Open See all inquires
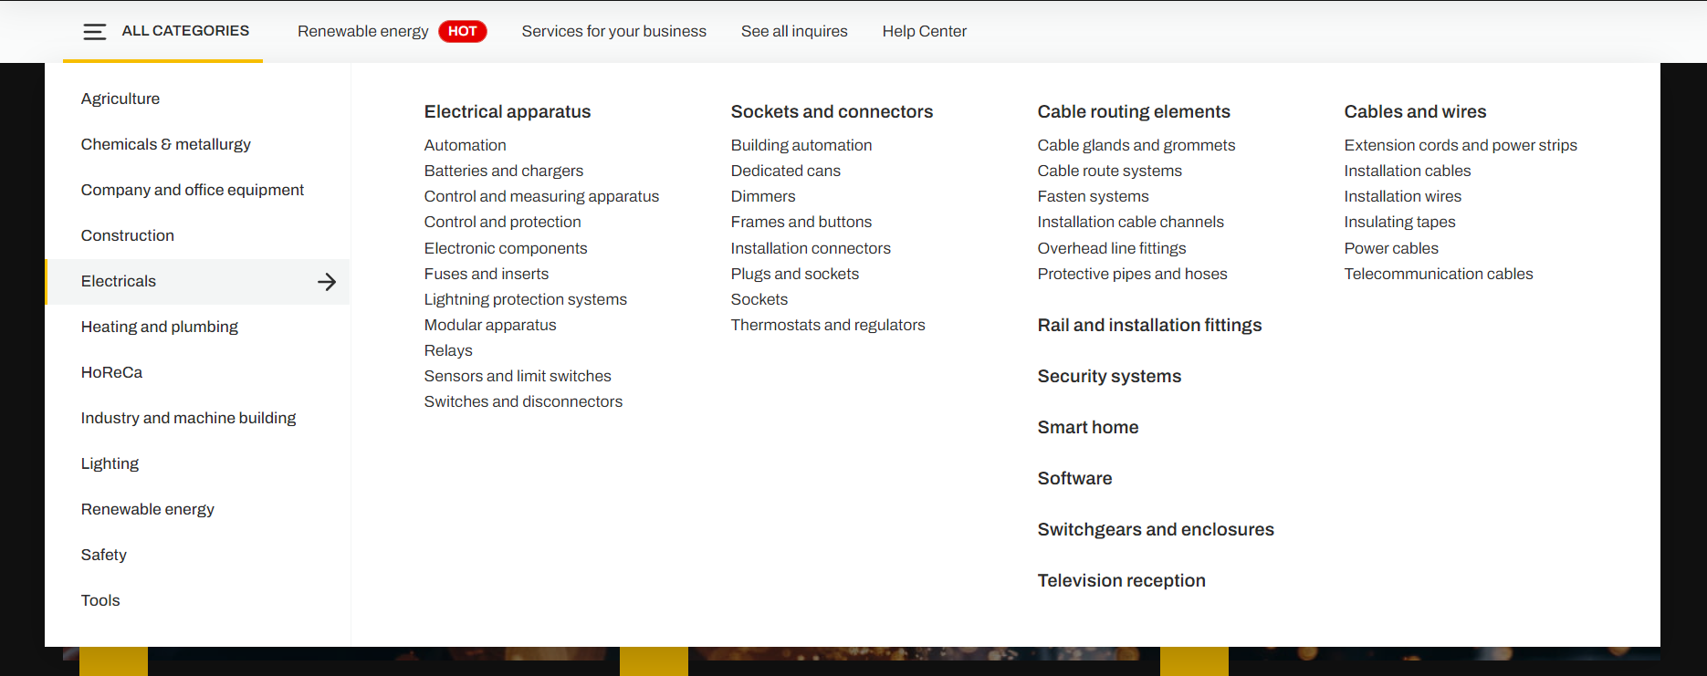This screenshot has width=1707, height=676. point(794,31)
